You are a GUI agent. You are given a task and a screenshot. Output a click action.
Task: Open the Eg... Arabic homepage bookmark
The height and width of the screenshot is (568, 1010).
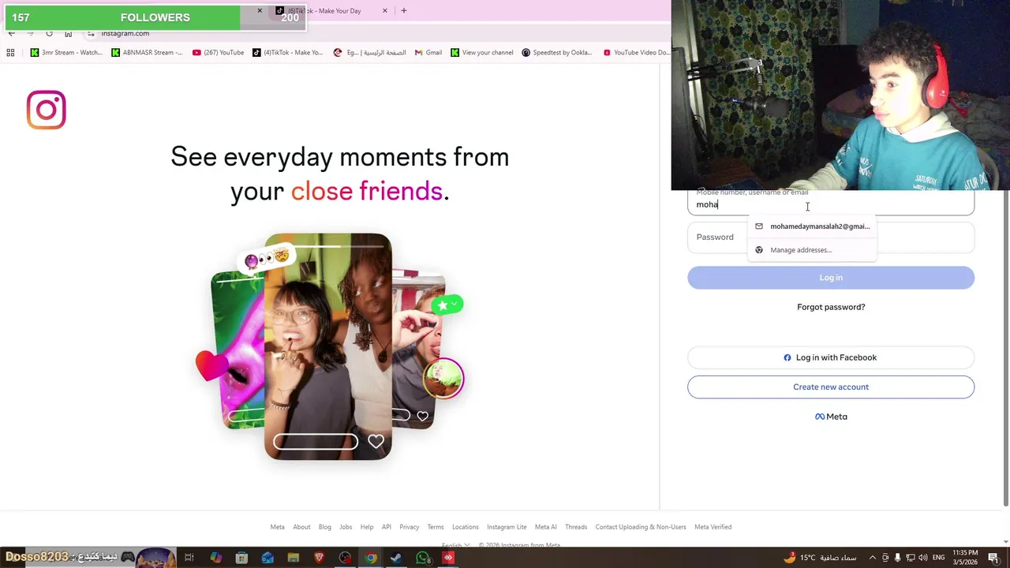point(369,53)
